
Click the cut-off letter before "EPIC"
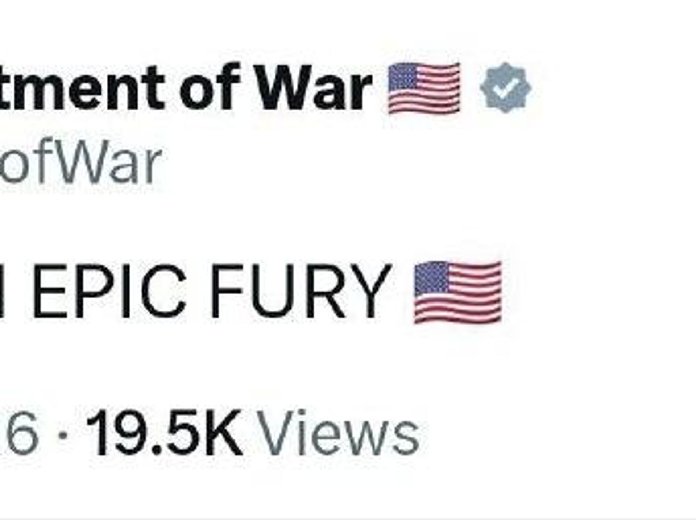click(1, 292)
